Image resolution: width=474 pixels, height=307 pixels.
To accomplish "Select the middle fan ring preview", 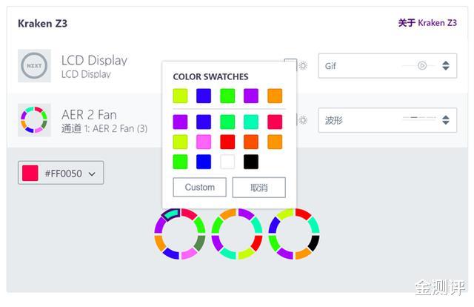I will click(x=237, y=234).
